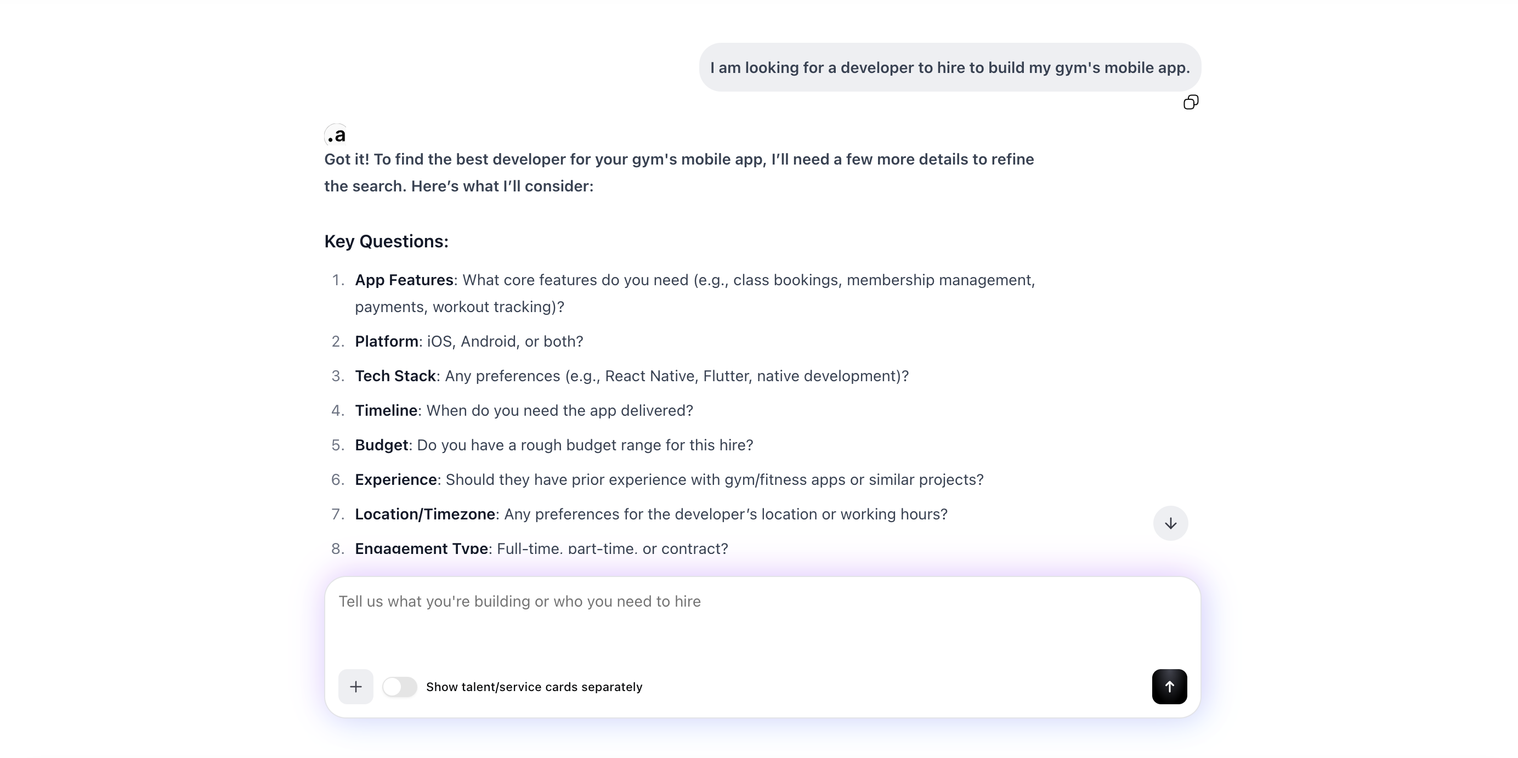
Task: Select the .a assistant avatar
Action: coord(336,134)
